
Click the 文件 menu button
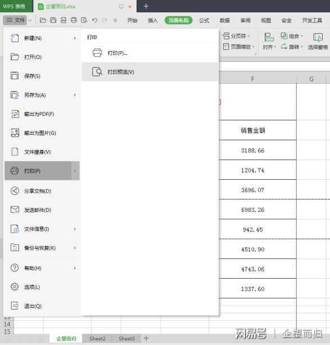(x=15, y=20)
